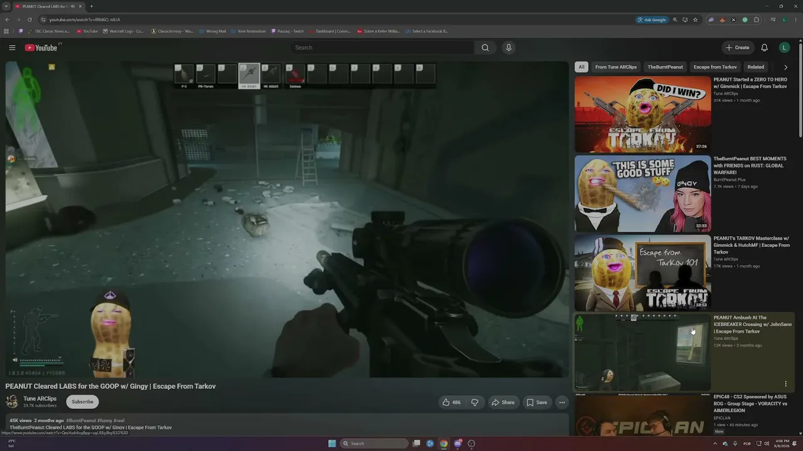The height and width of the screenshot is (451, 803).
Task: Click the Create button
Action: click(737, 48)
